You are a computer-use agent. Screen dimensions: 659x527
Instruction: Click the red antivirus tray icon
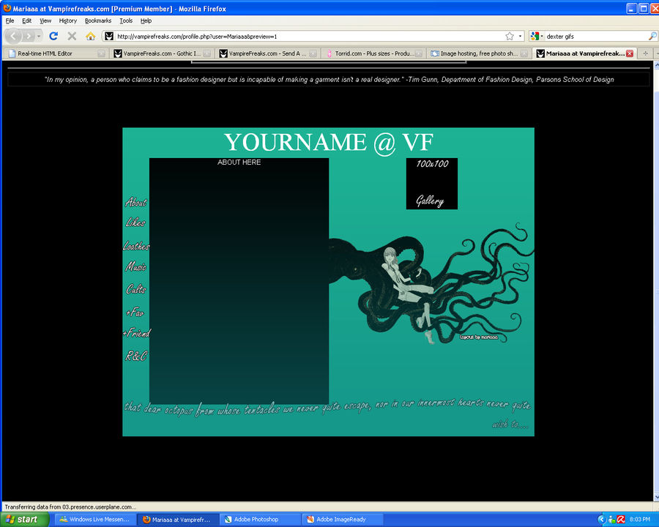coord(620,520)
